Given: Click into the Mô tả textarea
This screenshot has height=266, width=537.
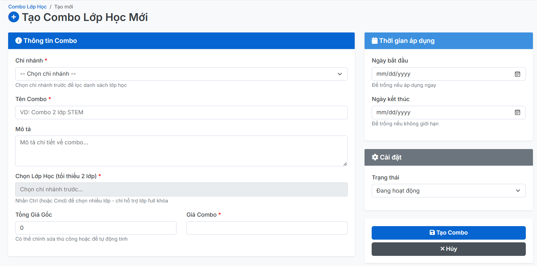Looking at the screenshot, I should pyautogui.click(x=181, y=151).
